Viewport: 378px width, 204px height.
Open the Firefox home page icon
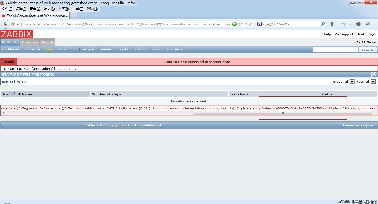332,24
